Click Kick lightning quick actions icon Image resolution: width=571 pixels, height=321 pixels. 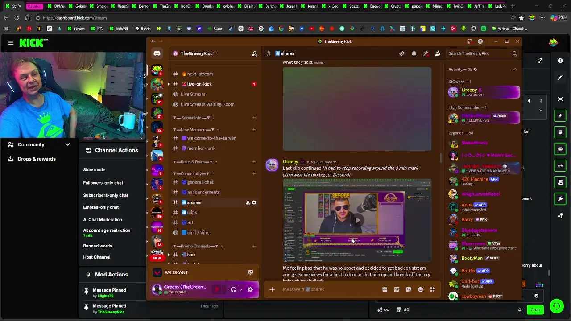(x=560, y=116)
